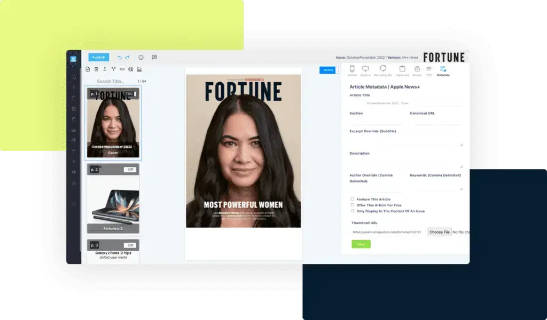Viewport: 547px width, 320px height.
Task: Click the add page icon
Action: pyautogui.click(x=88, y=69)
